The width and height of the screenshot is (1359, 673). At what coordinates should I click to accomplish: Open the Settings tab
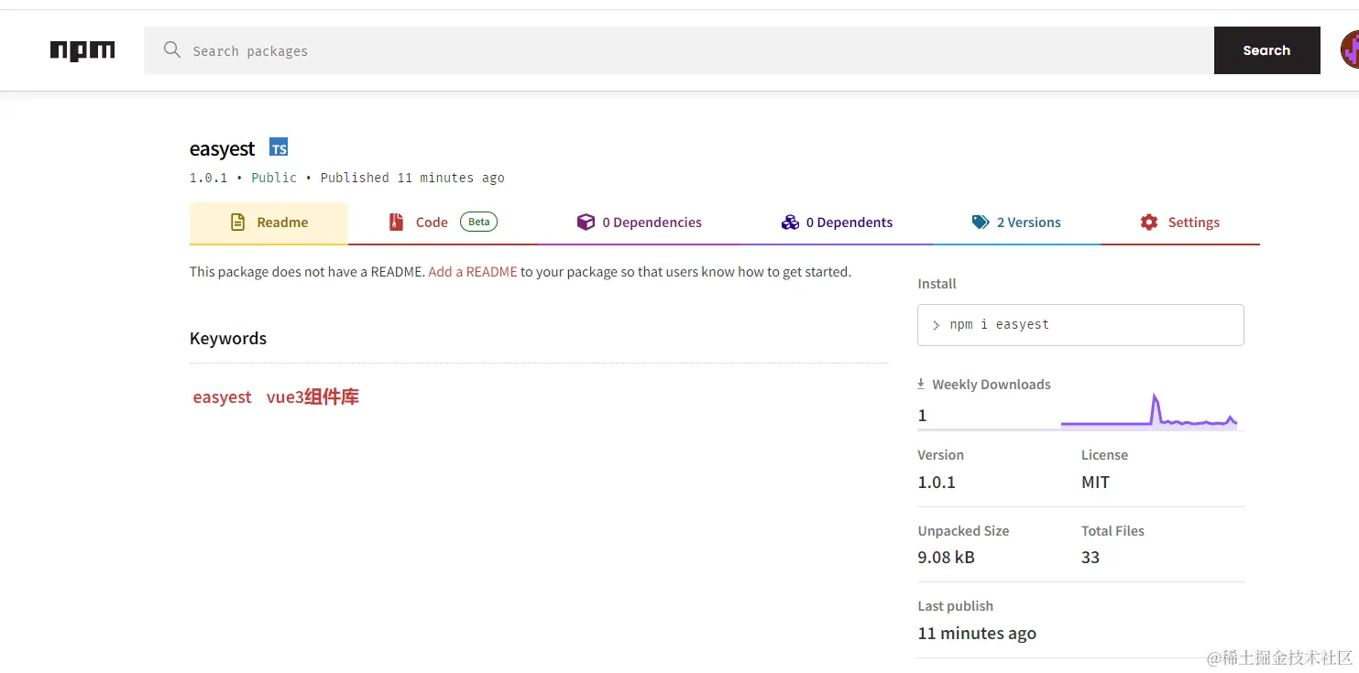pos(1180,223)
